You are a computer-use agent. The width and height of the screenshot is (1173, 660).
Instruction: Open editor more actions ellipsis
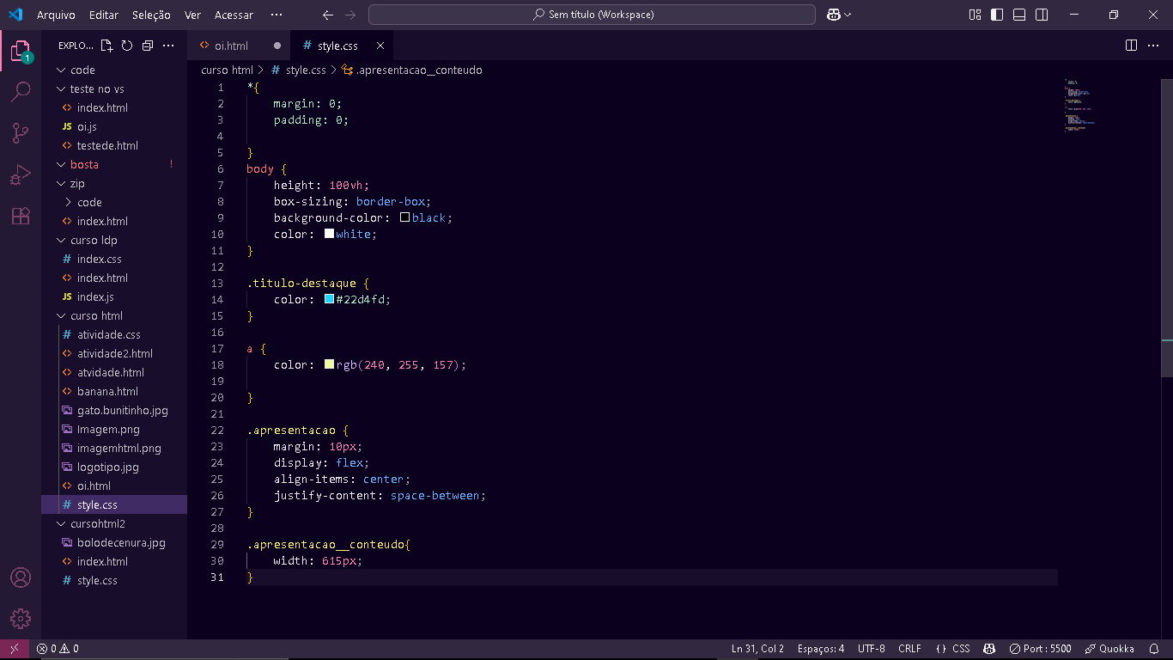pyautogui.click(x=1154, y=46)
